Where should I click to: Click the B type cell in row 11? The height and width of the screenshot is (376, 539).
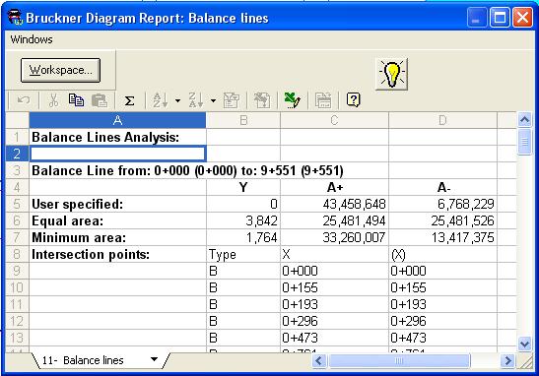[x=243, y=304]
